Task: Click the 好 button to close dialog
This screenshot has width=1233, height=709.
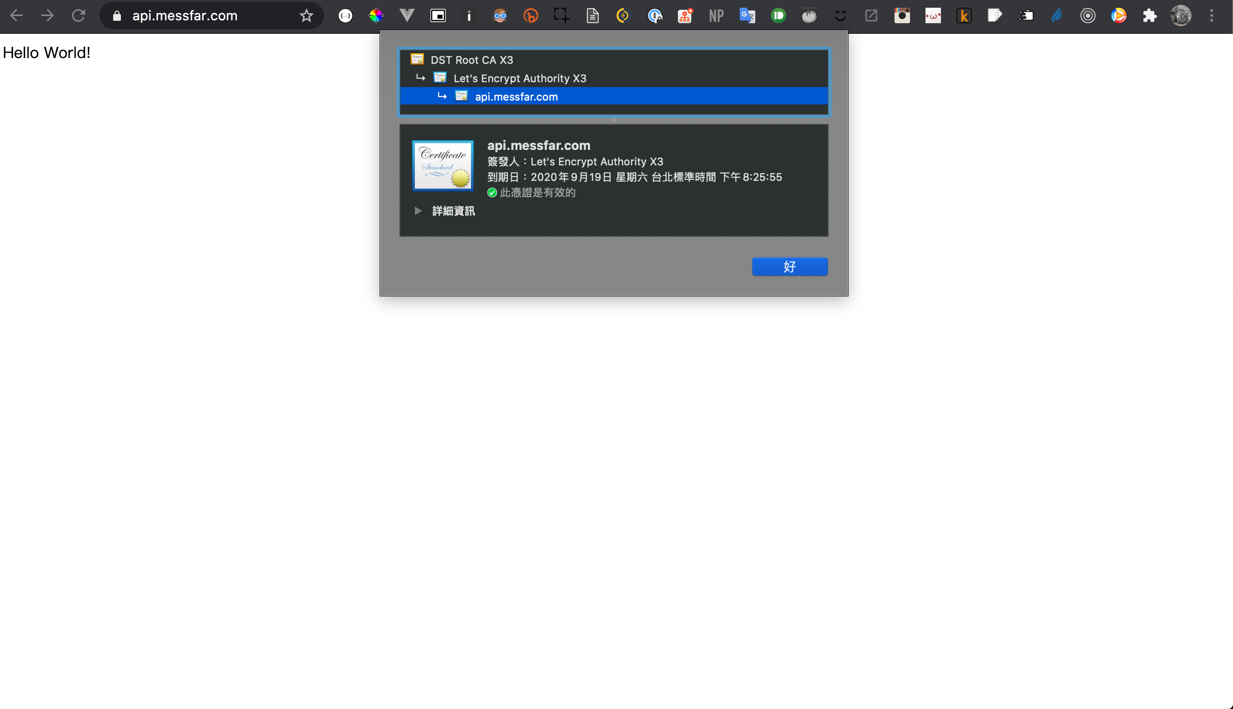Action: pos(790,266)
